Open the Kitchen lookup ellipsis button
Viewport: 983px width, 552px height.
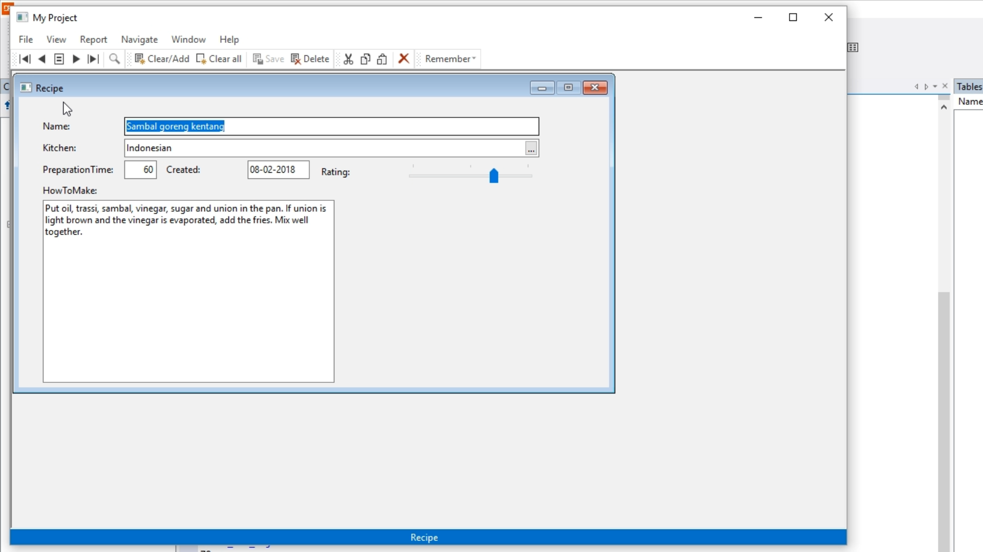[x=531, y=149]
